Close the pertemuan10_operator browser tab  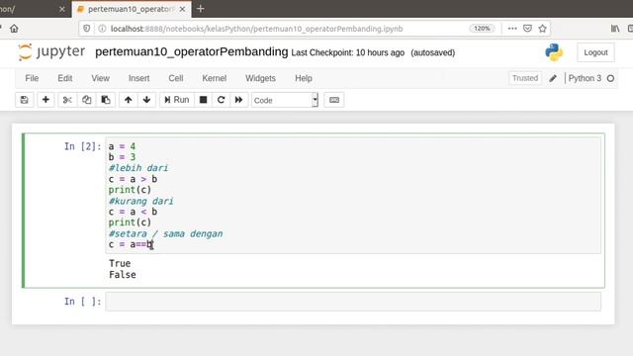pyautogui.click(x=182, y=9)
